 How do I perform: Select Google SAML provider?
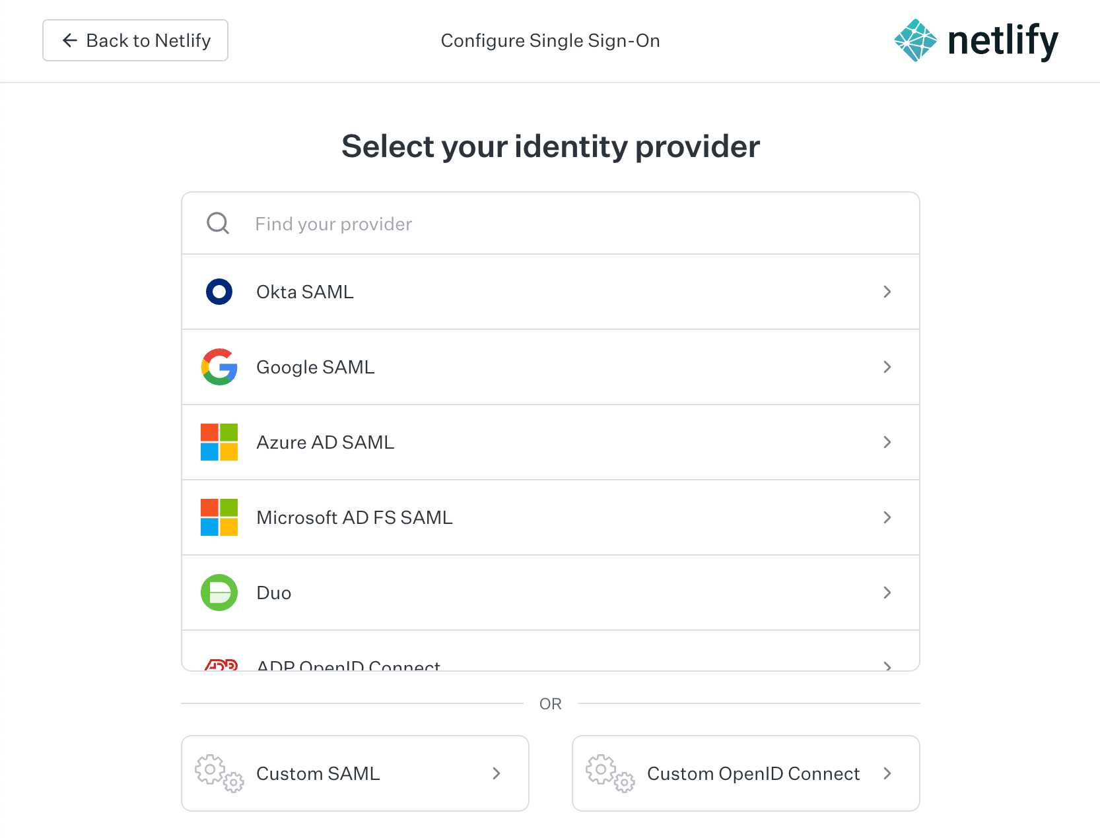point(551,367)
